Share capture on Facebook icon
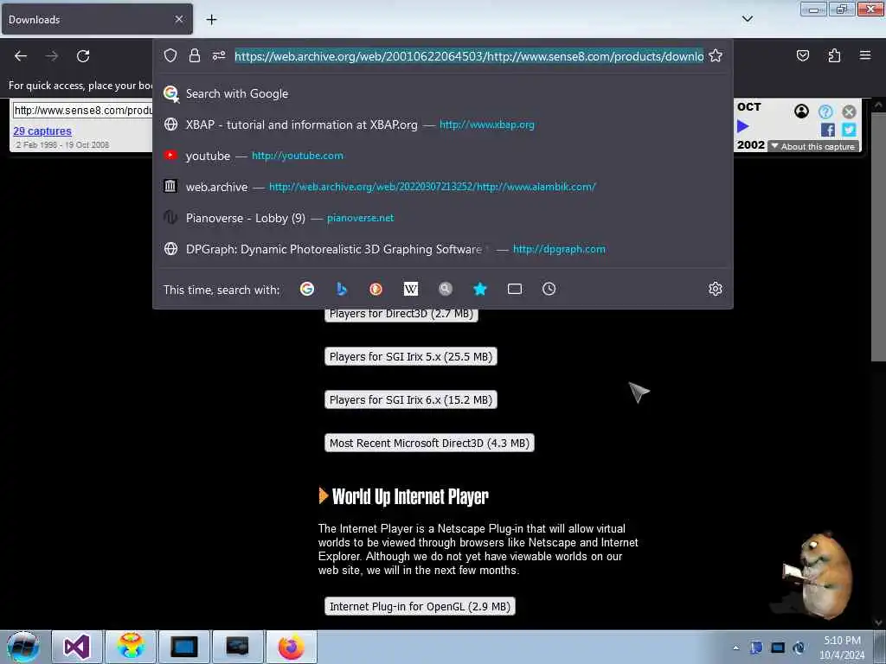This screenshot has width=886, height=664. (828, 130)
